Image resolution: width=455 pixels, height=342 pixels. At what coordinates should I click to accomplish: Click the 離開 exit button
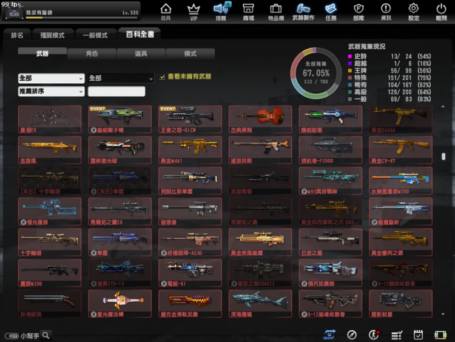[441, 11]
